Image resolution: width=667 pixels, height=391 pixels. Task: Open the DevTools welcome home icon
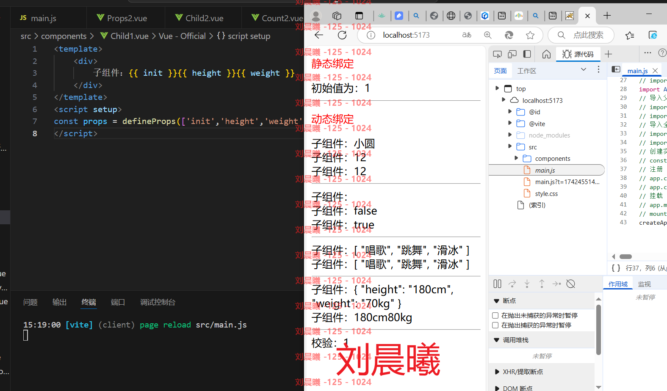[546, 54]
